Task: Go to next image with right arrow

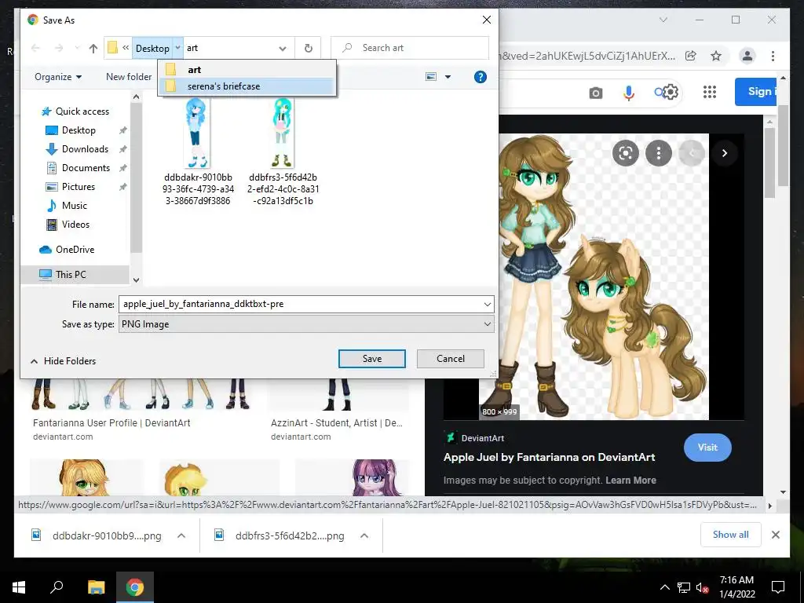Action: click(x=724, y=153)
